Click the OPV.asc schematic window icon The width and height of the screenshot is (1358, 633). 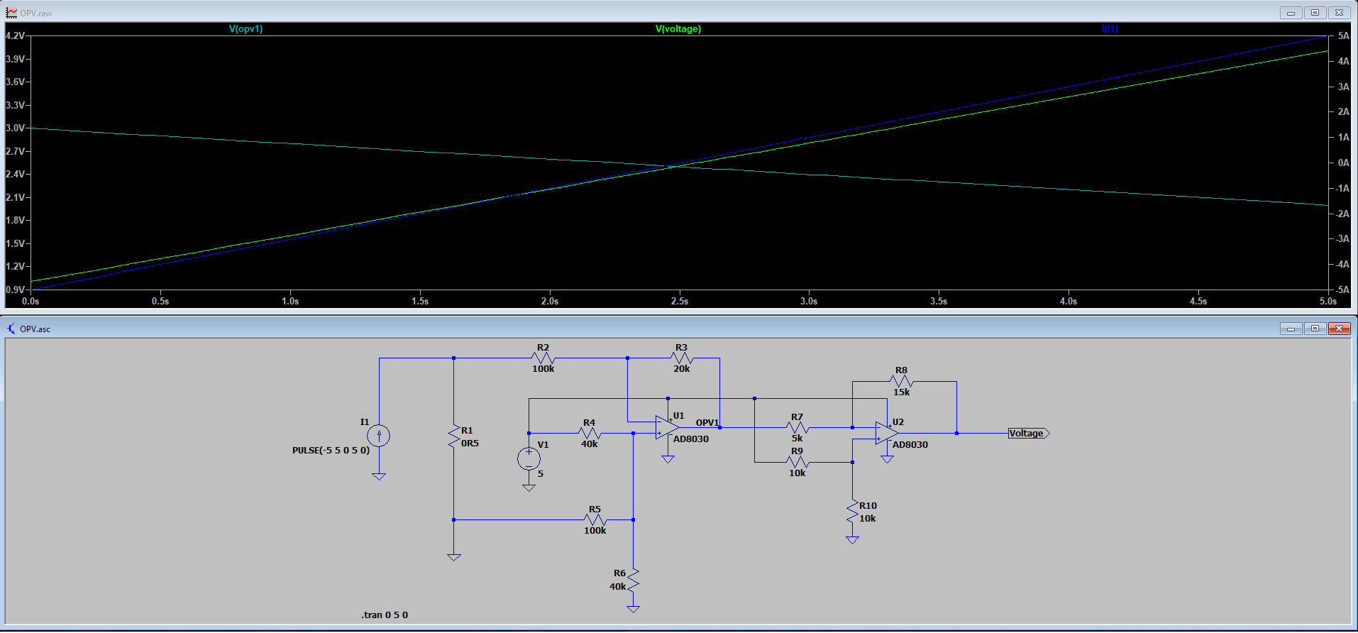(11, 329)
